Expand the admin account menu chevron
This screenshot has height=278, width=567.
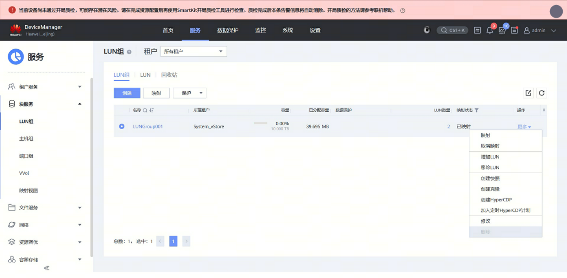[553, 31]
